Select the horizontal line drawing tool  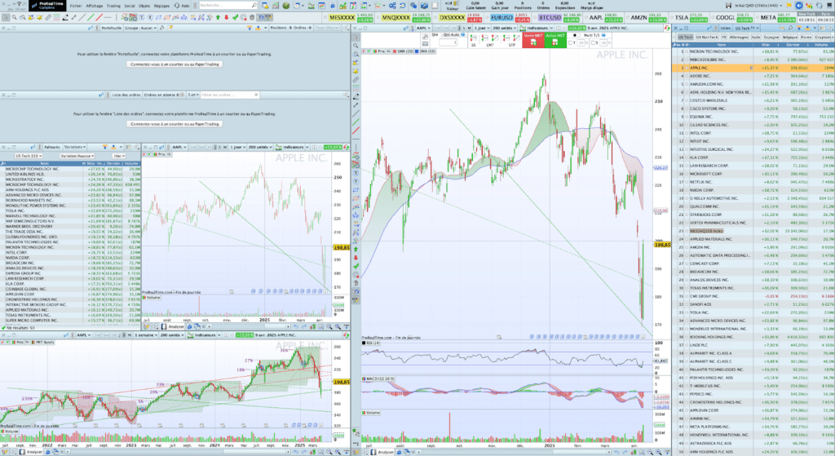(108, 18)
